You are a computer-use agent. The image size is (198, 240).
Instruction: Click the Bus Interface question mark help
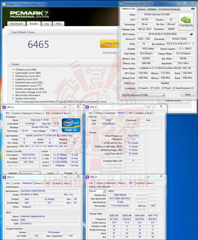(193, 44)
